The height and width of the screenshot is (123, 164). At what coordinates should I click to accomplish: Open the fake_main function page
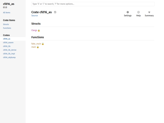[36, 44]
